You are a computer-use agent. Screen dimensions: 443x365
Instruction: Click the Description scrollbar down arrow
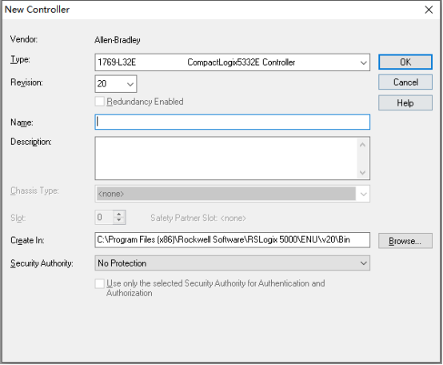click(x=363, y=172)
